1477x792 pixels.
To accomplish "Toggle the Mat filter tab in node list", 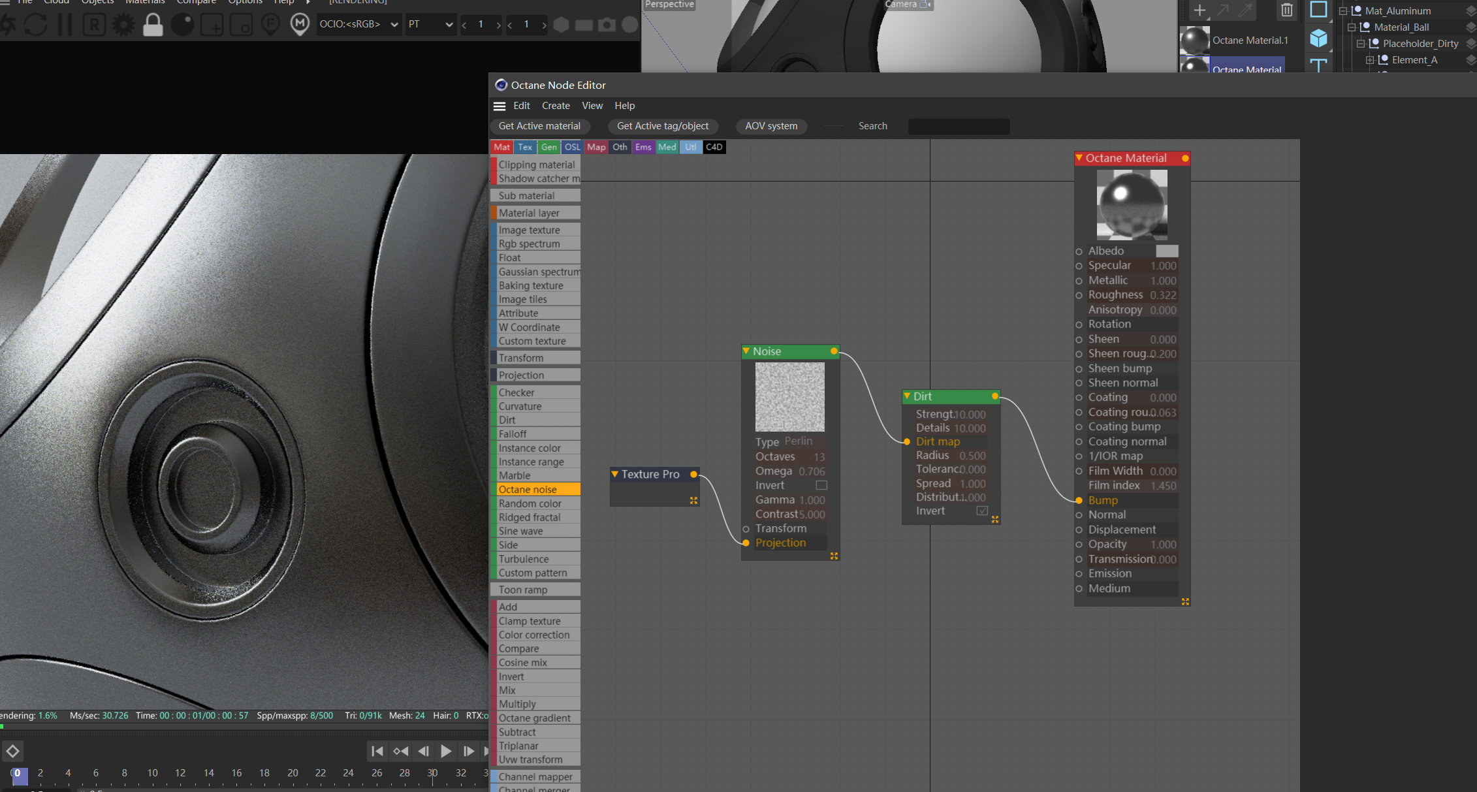I will click(501, 147).
